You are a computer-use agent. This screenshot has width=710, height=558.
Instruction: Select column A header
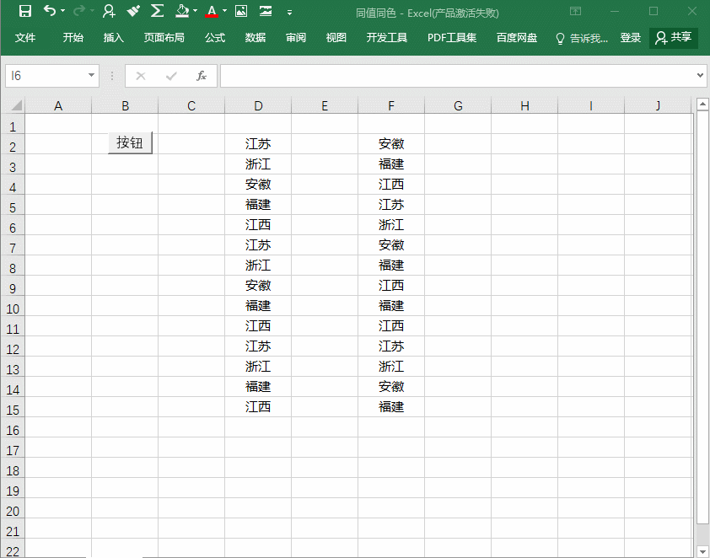(x=58, y=106)
